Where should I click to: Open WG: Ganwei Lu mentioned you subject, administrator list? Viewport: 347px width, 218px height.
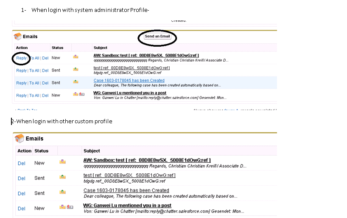coord(130,93)
